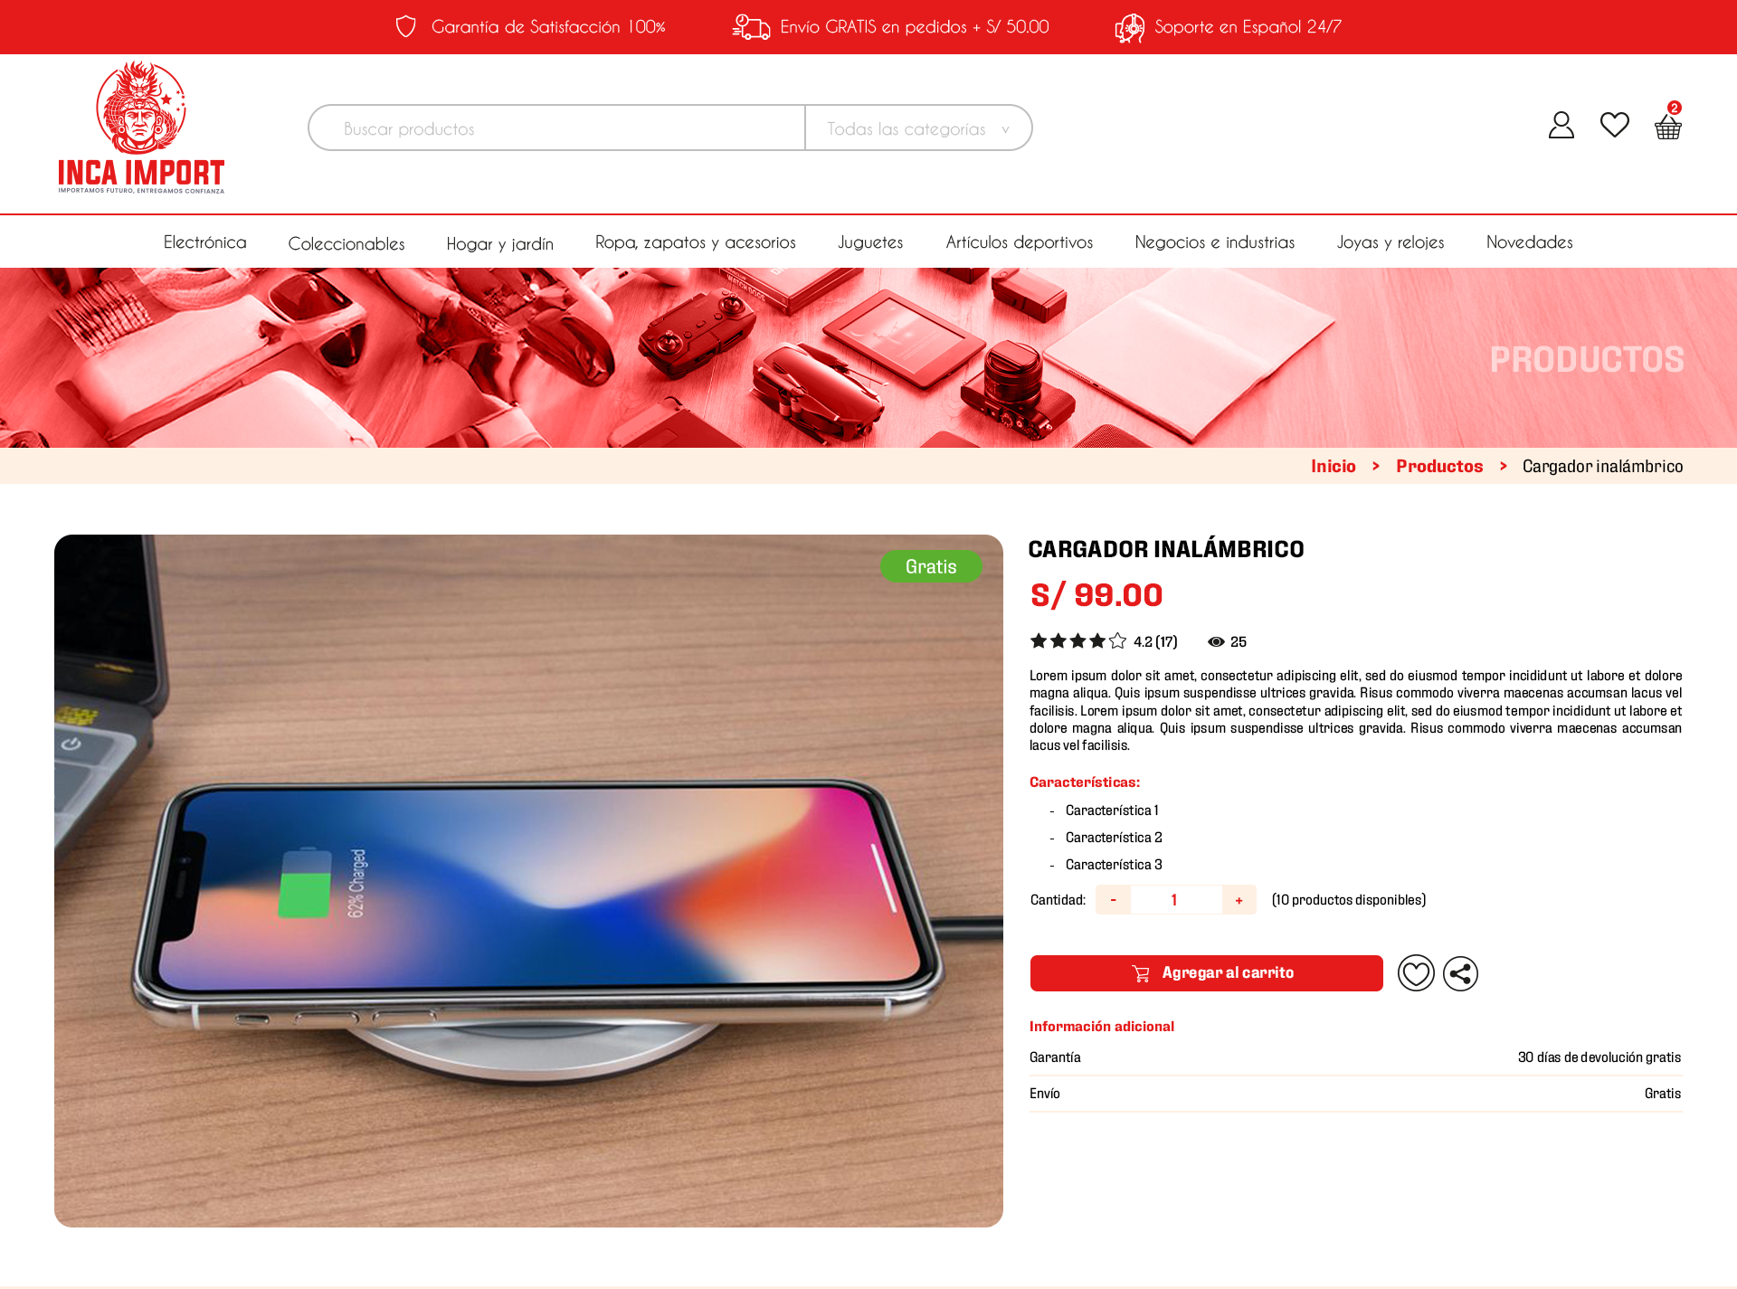Screen dimensions: 1737x1289
Task: Click the eye views icon
Action: [1216, 641]
